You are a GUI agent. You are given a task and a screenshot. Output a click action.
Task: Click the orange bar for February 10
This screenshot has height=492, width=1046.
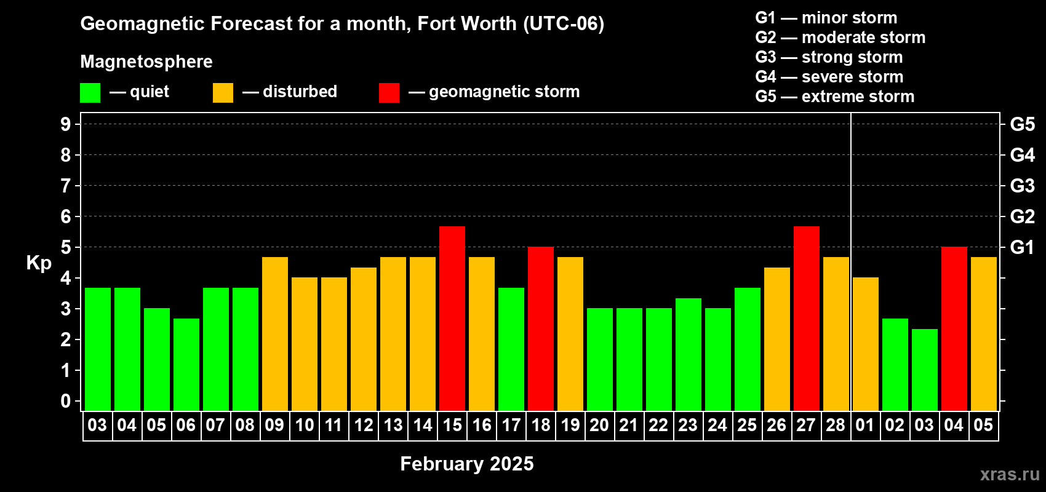305,344
